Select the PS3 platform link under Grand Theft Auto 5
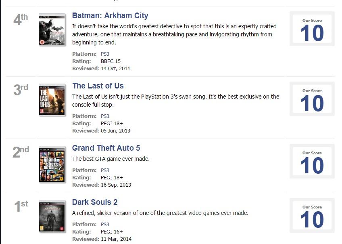Screen dimensions: 342x244 point(105,170)
